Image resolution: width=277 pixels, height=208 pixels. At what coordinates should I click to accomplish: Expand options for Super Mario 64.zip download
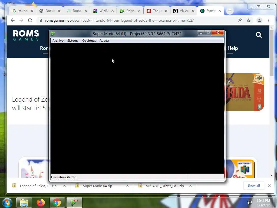click(x=127, y=186)
